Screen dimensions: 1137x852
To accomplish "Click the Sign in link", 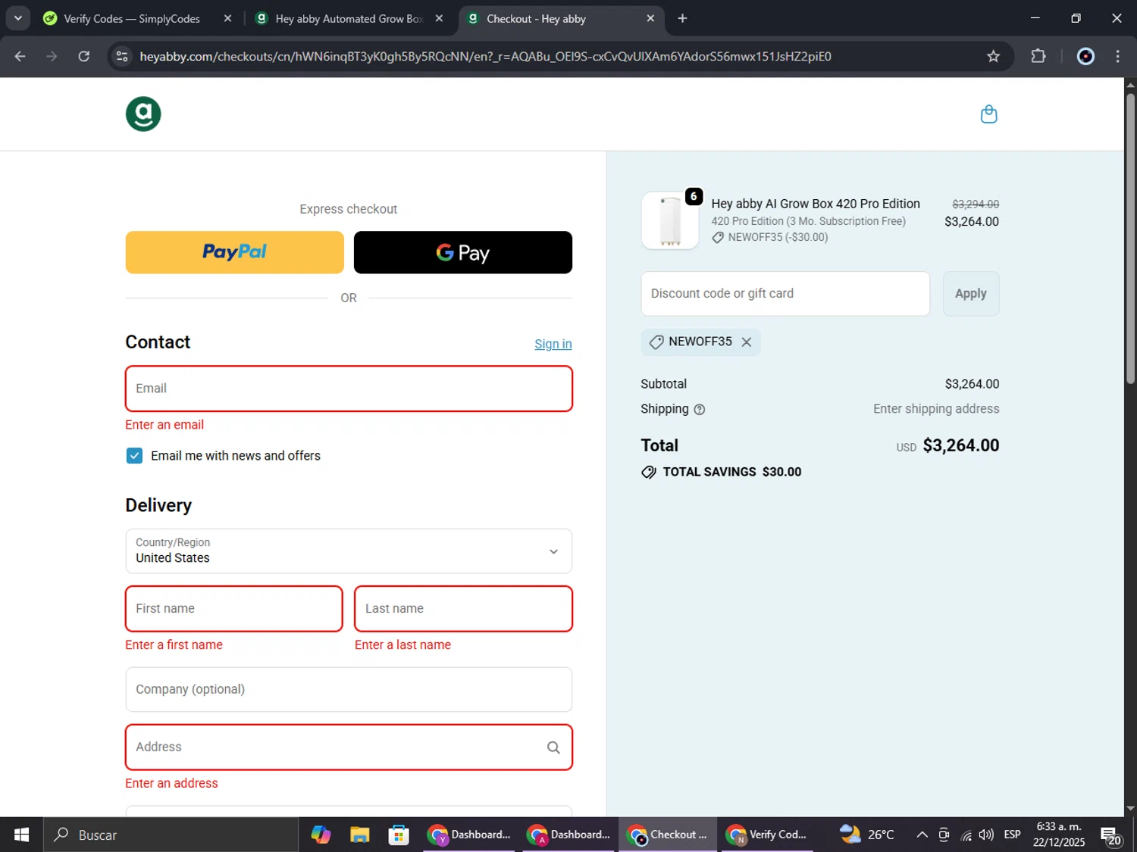I will pyautogui.click(x=553, y=344).
